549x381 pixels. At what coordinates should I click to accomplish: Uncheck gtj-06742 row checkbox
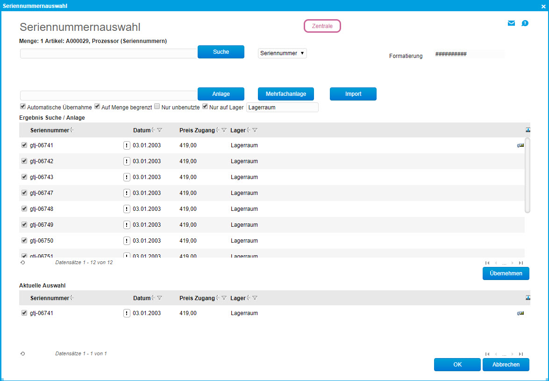point(24,161)
